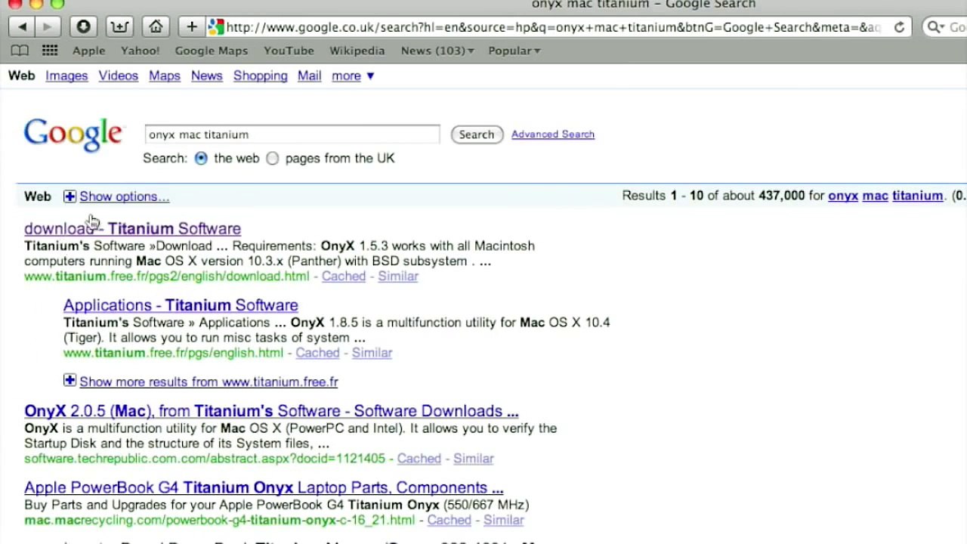
Task: Open the OnyX 2.0.5 (Mac) TechRepublic result
Action: 271,411
